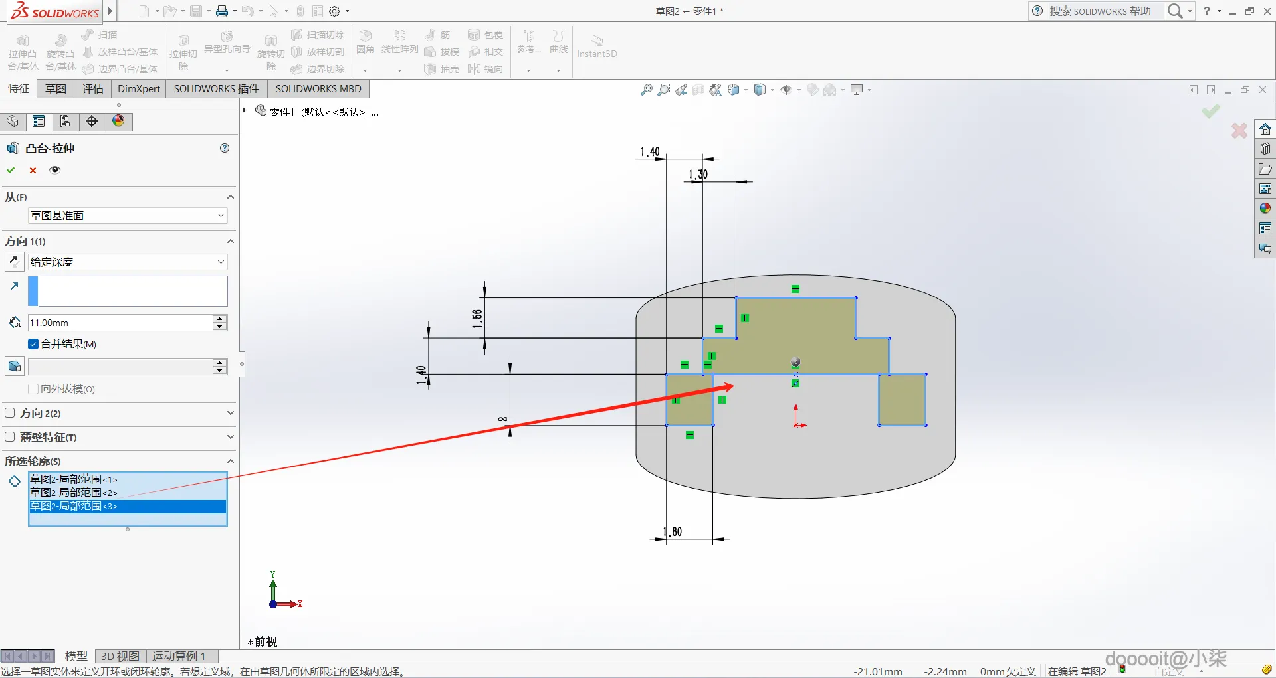The image size is (1276, 678).
Task: Expand the 薄壁特征 section chevron
Action: click(231, 437)
